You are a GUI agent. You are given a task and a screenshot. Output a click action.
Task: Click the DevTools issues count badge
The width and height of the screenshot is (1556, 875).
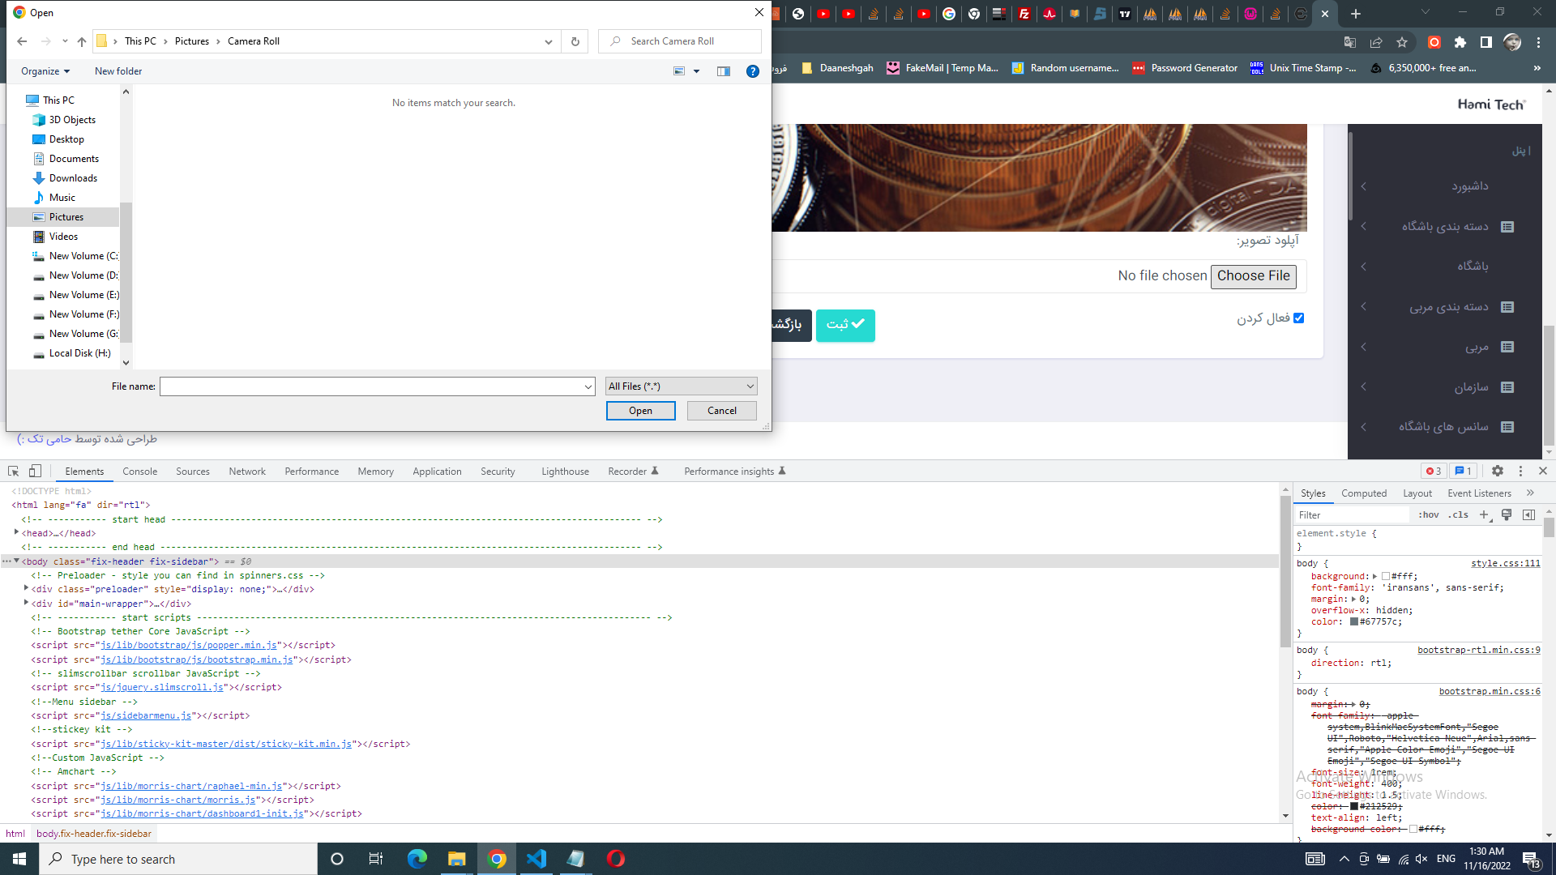click(1463, 471)
